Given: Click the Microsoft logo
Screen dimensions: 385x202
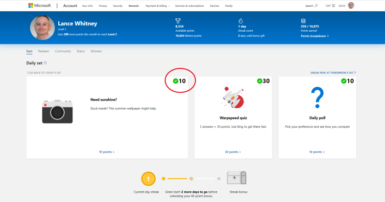Looking at the screenshot, I should point(40,5).
